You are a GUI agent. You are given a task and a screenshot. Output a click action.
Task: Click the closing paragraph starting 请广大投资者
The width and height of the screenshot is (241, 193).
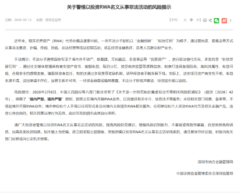tap(119, 132)
